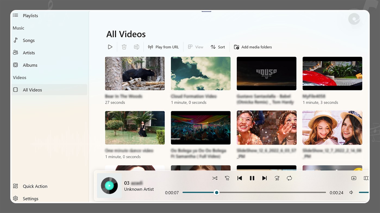Image resolution: width=380 pixels, height=213 pixels.
Task: Click the Add media folders button
Action: (252, 47)
